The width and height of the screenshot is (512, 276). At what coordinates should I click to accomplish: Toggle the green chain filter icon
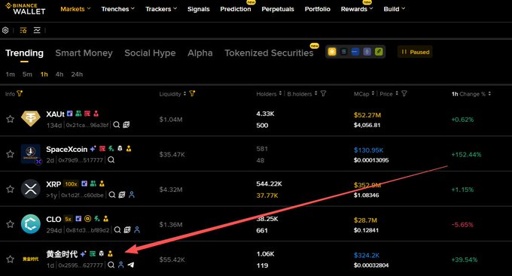click(x=379, y=52)
